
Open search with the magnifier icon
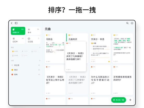(127, 23)
